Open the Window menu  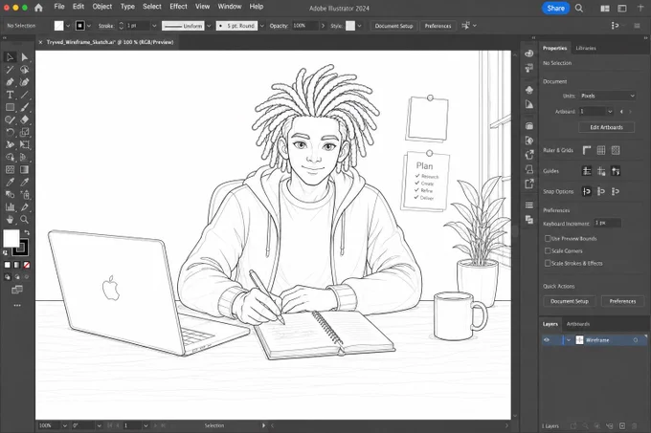click(230, 7)
